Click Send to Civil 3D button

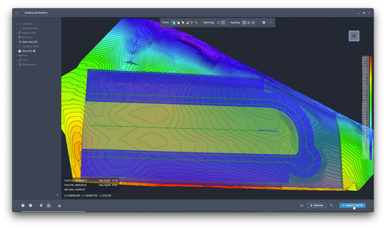click(352, 205)
